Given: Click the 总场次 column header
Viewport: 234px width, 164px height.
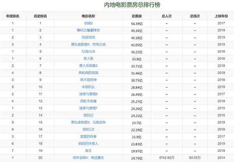Looking at the screenshot, I should [x=195, y=16].
